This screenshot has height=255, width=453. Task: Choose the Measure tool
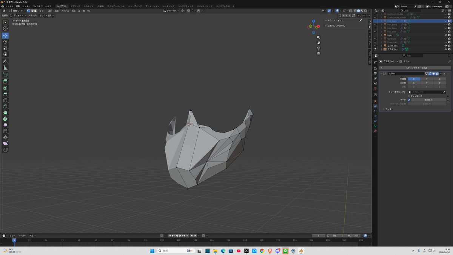[5, 68]
